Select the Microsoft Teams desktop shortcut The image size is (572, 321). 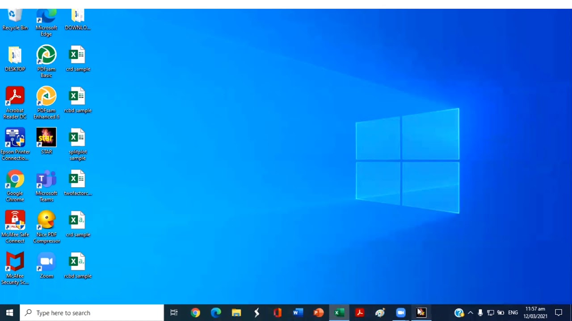point(46,186)
